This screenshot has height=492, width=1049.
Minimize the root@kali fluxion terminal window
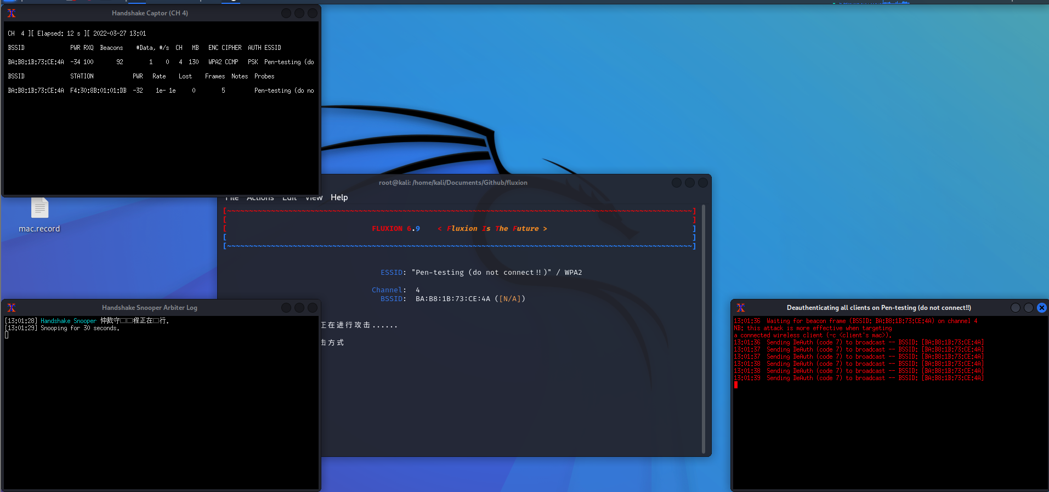pyautogui.click(x=677, y=183)
